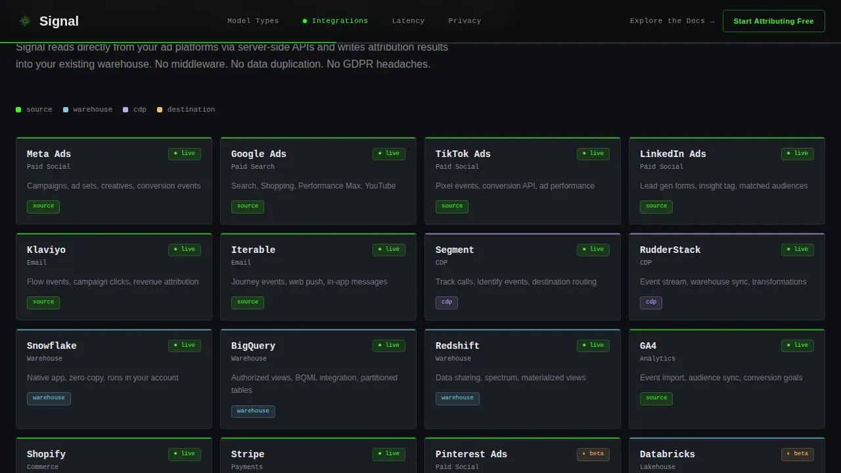Click the source tag on Iterable
This screenshot has height=473, width=841.
[248, 302]
